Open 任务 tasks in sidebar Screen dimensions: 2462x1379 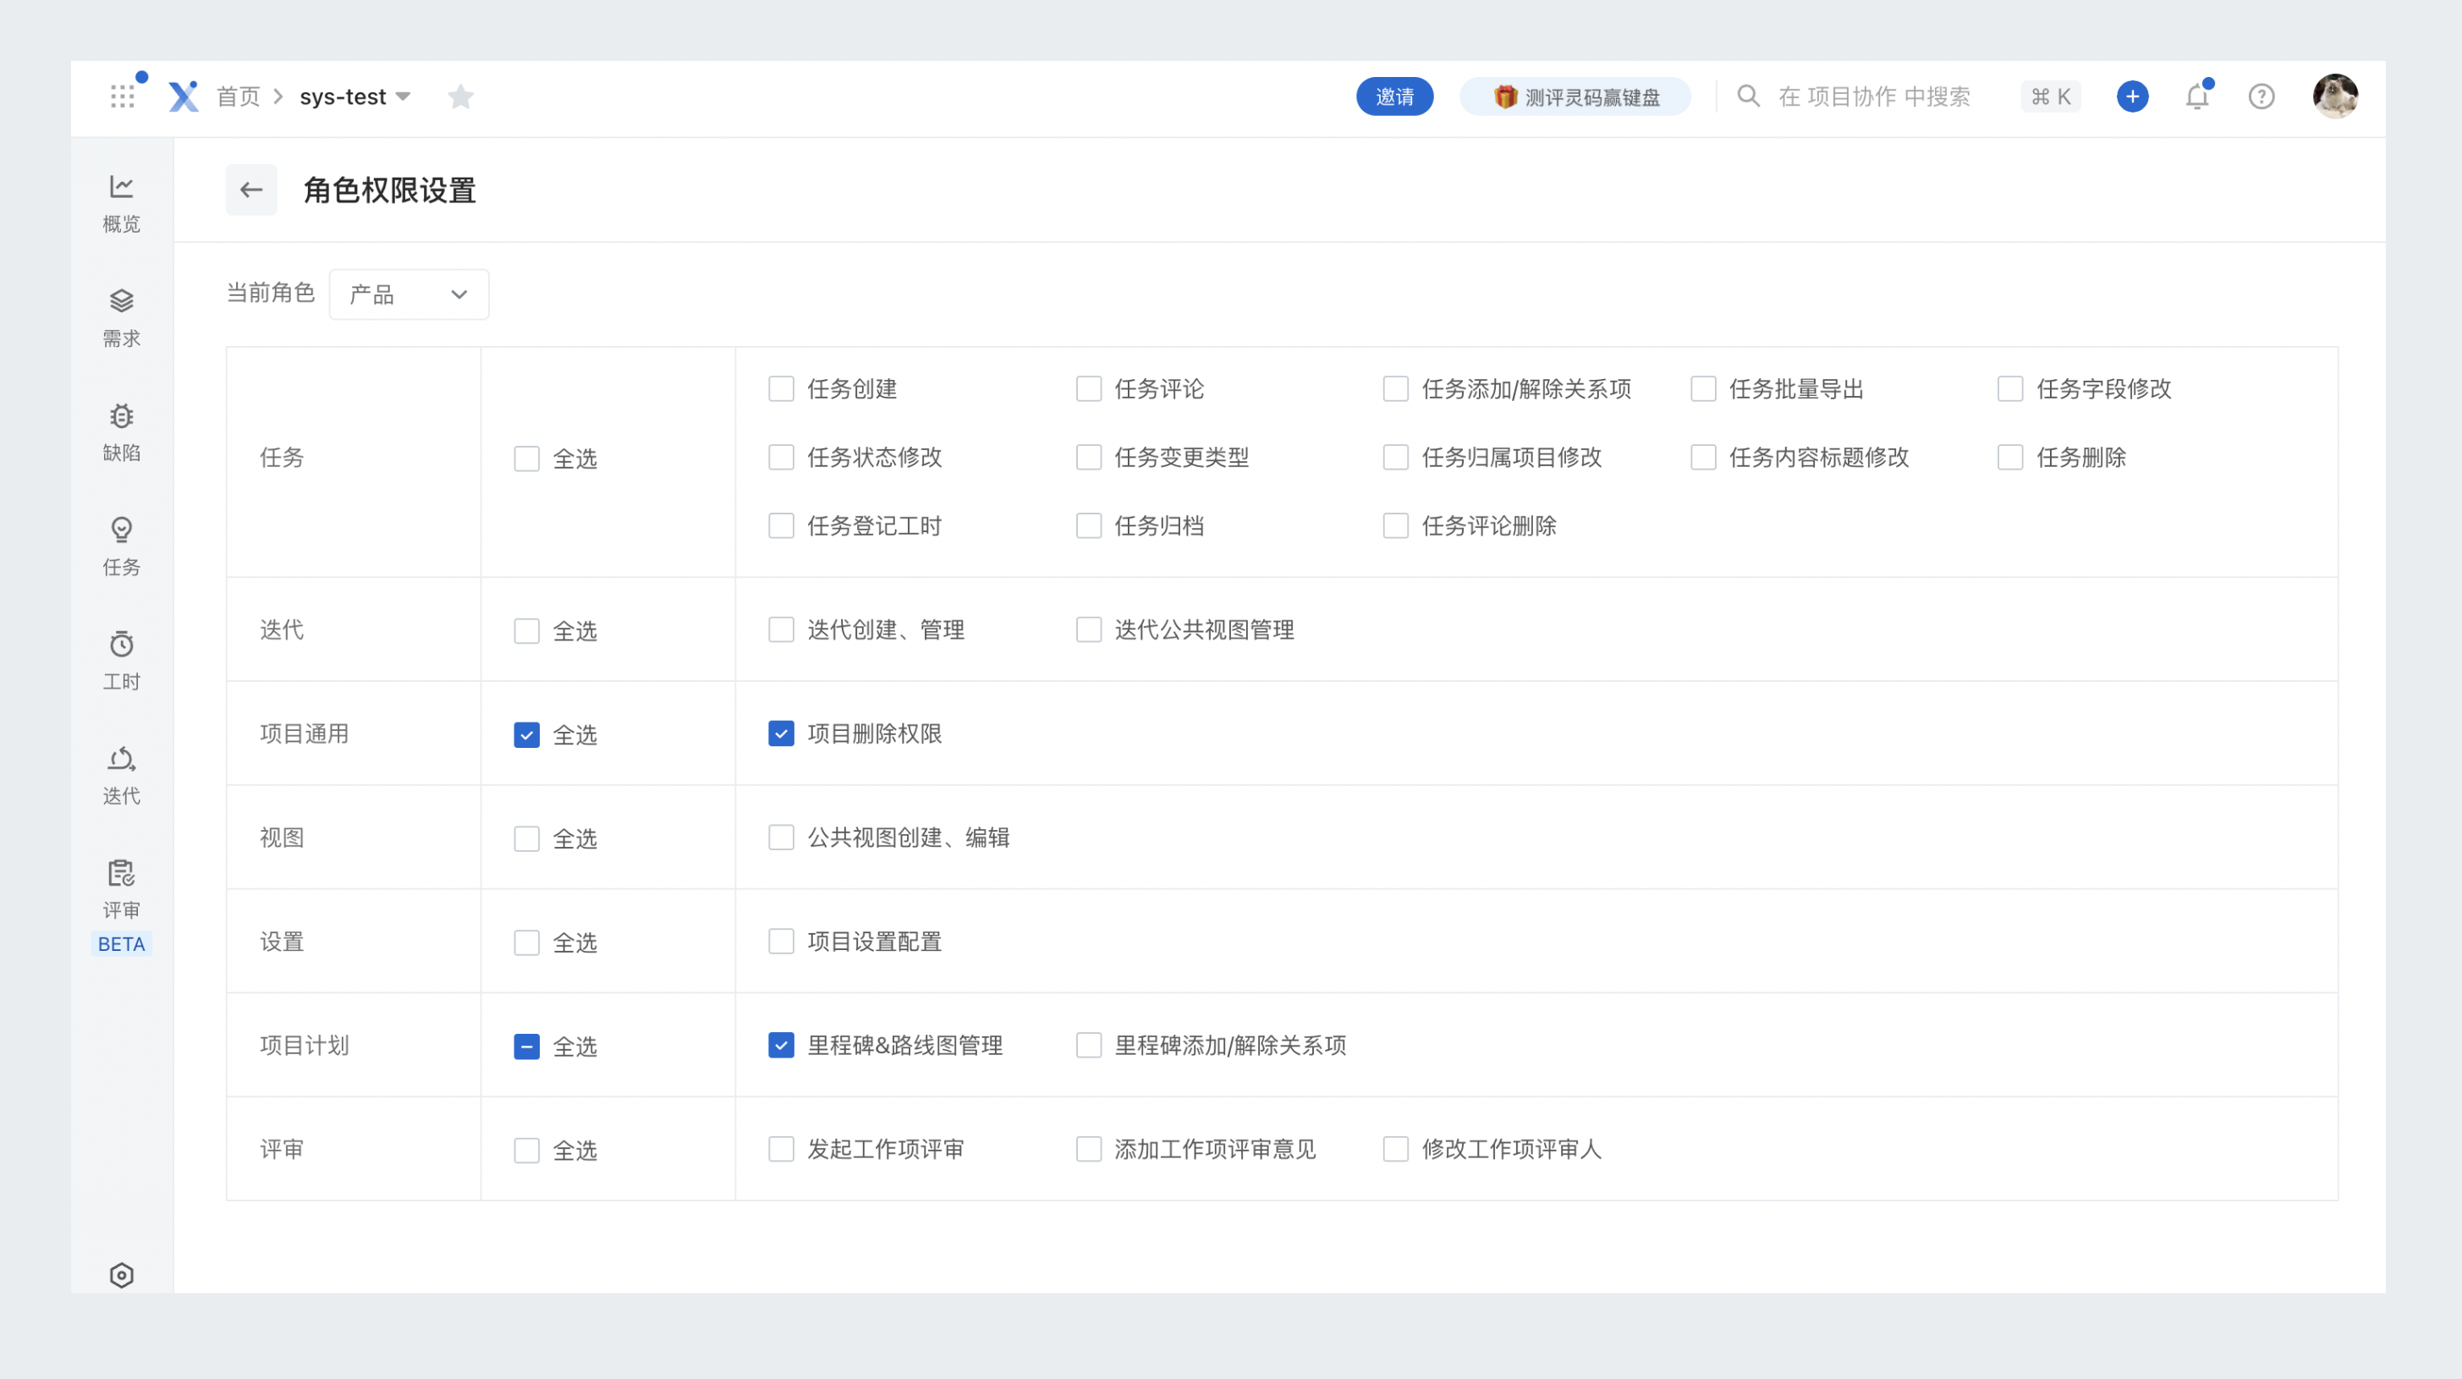click(121, 547)
